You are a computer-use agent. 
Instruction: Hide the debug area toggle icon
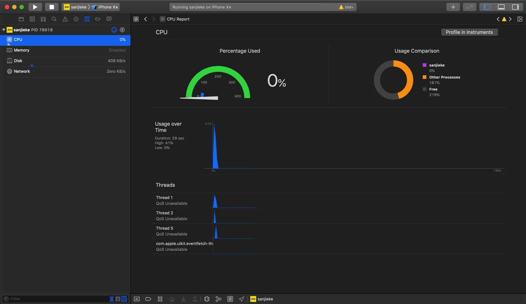(137, 299)
